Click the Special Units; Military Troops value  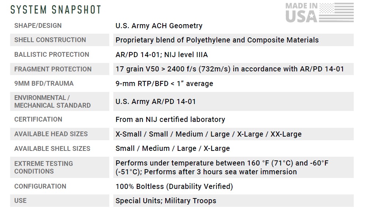tap(166, 201)
